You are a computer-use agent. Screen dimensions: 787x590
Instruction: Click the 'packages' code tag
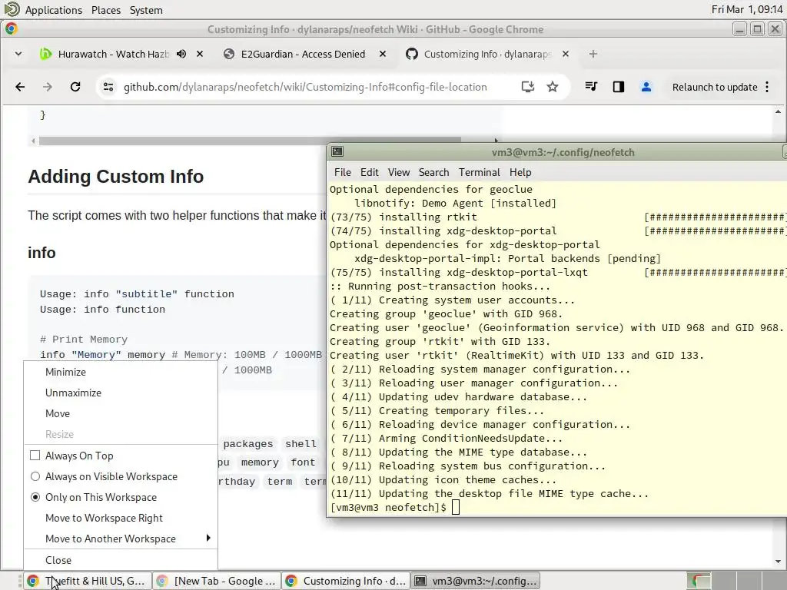pyautogui.click(x=248, y=444)
